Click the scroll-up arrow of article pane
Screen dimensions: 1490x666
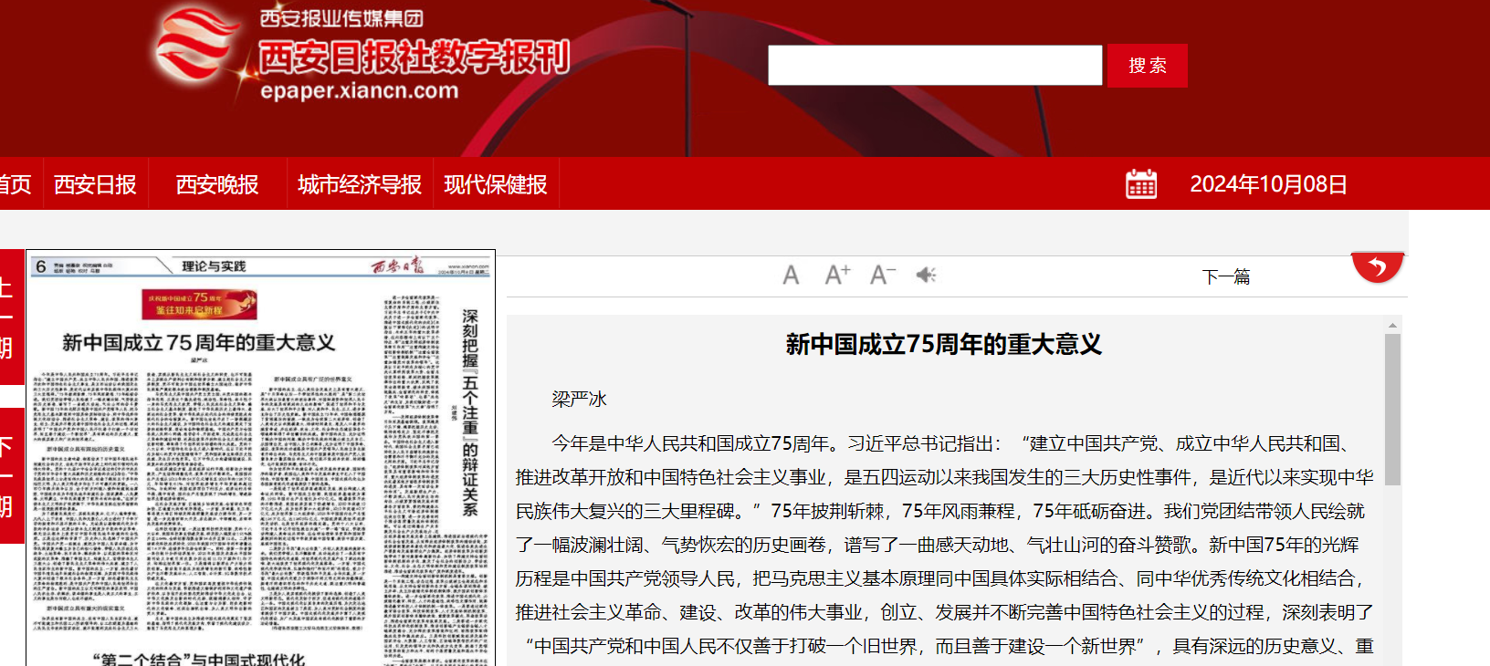pyautogui.click(x=1392, y=325)
